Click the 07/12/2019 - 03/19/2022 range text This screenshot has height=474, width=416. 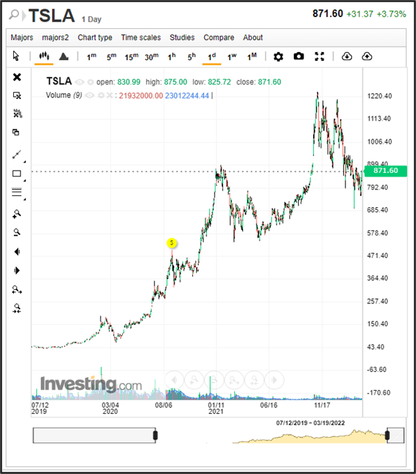[310, 423]
